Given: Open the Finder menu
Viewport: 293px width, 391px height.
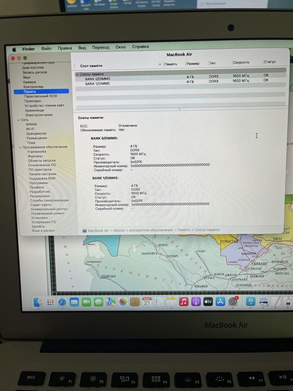Looking at the screenshot, I should pyautogui.click(x=29, y=49).
